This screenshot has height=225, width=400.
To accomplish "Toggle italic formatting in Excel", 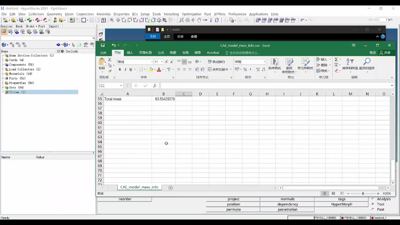I will click(125, 70).
